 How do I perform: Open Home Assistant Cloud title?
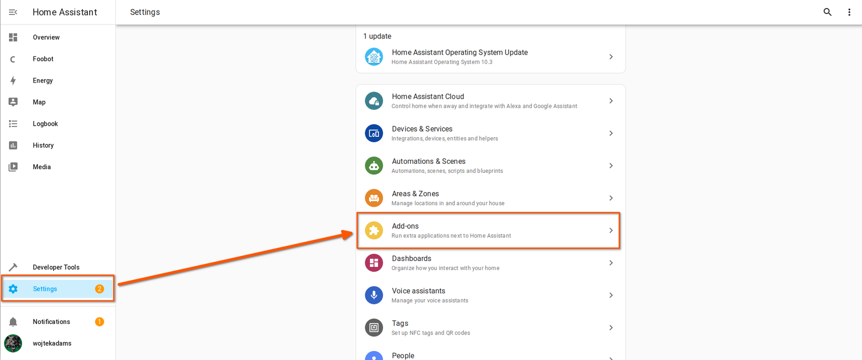coord(427,97)
